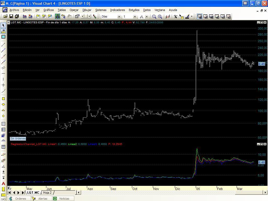Select the parallel lines channel tool

pos(3,68)
